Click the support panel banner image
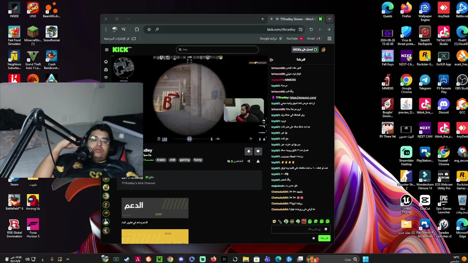Image resolution: width=468 pixels, height=263 pixels. point(155,208)
